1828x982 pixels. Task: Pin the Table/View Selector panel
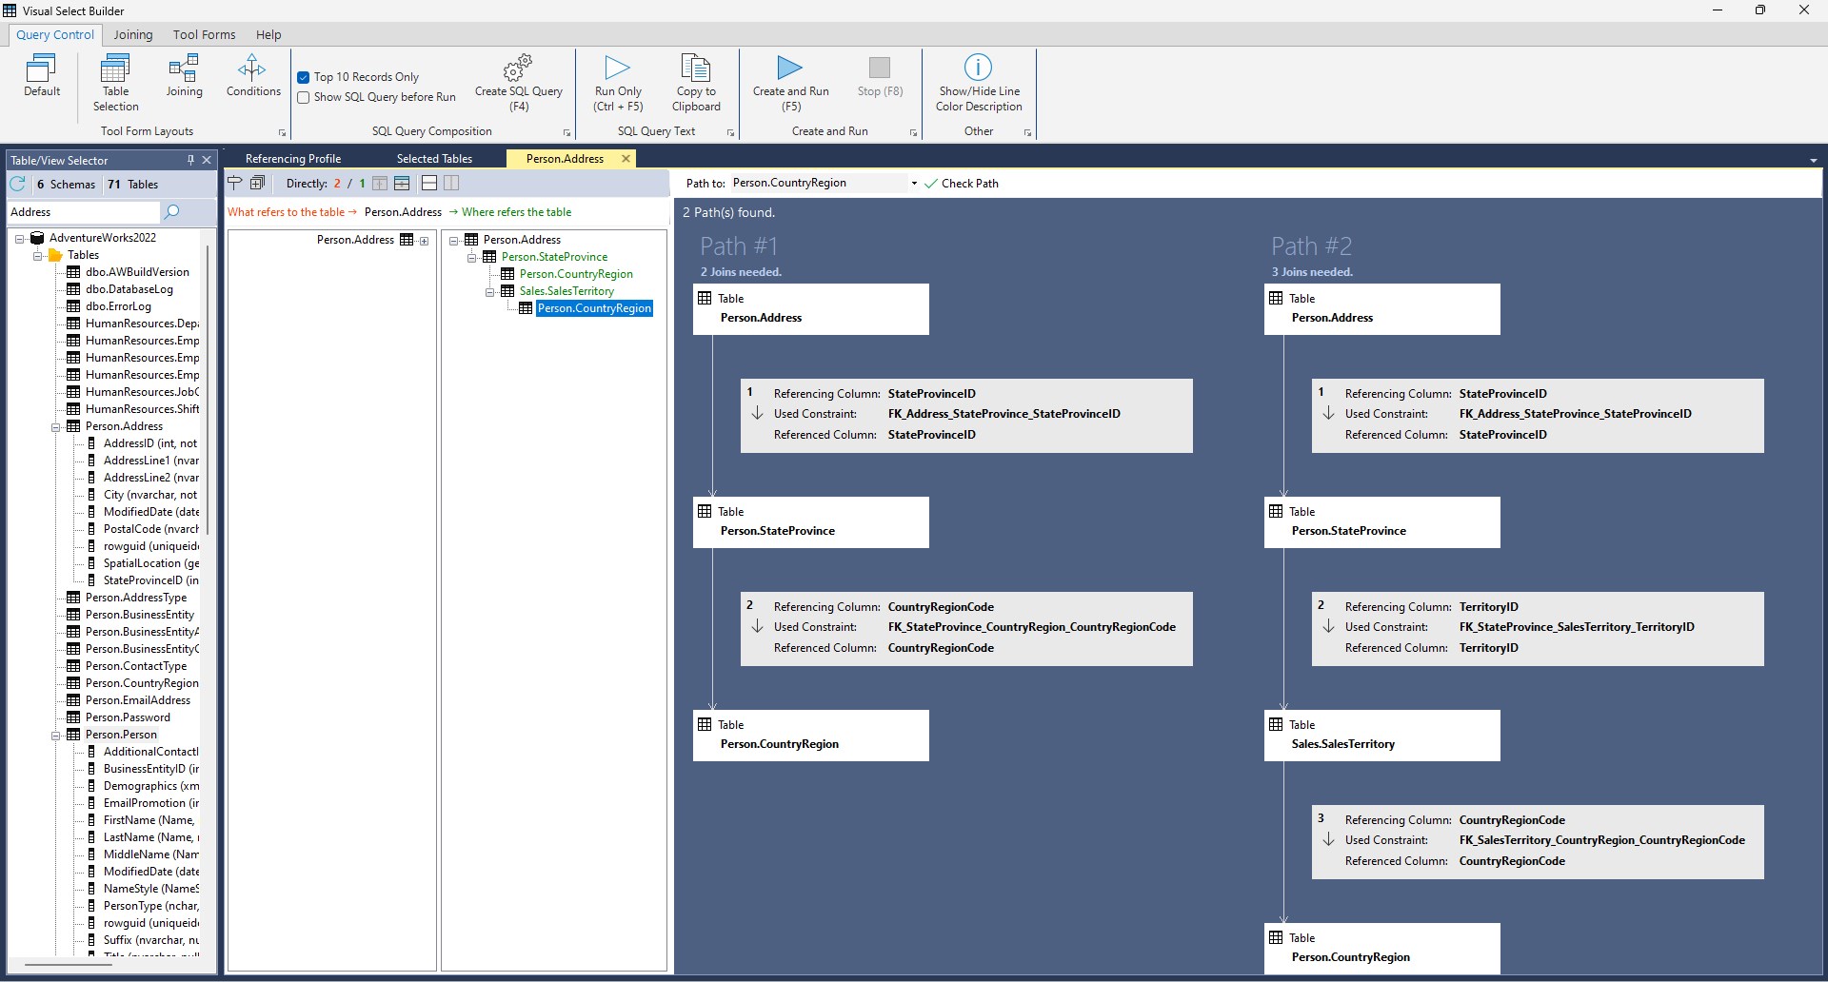coord(190,160)
